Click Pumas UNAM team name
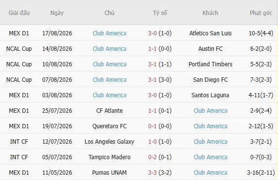Image resolution: width=278 pixels, height=180 pixels. 109,173
